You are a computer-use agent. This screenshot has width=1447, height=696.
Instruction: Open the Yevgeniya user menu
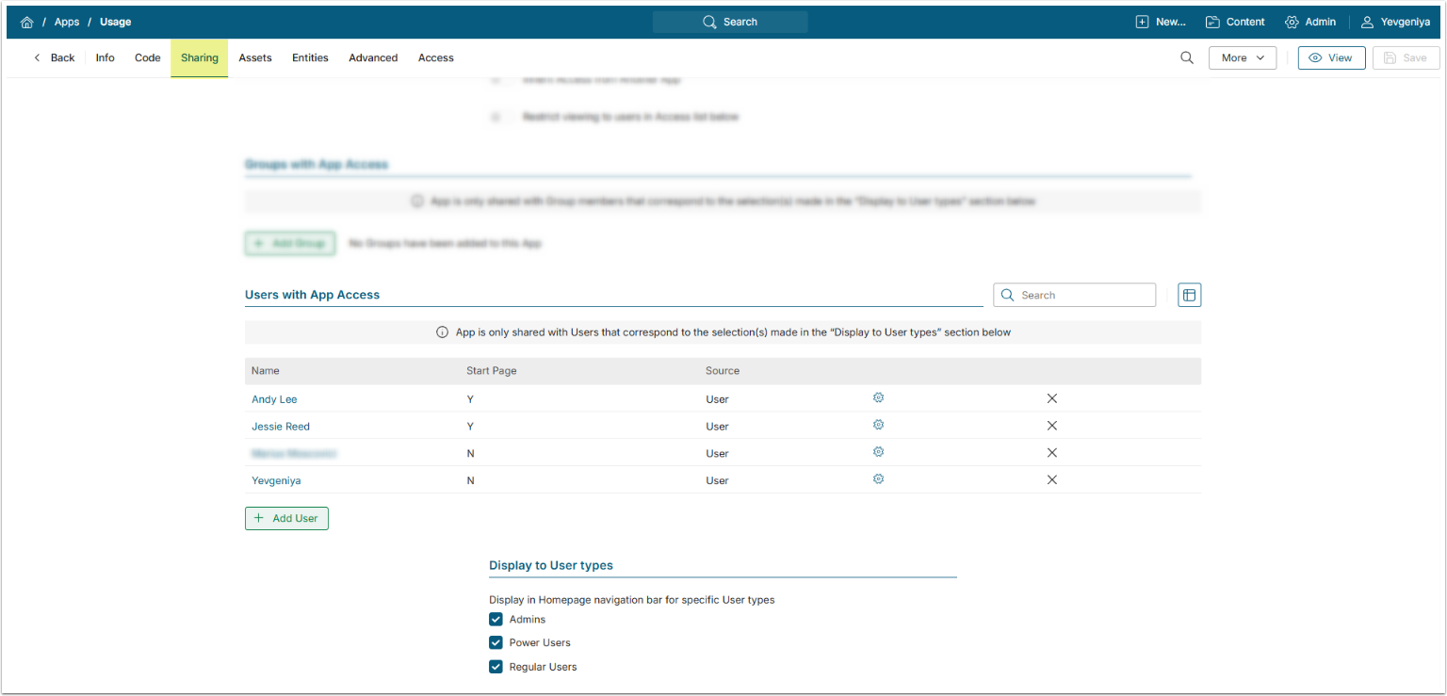tap(1395, 22)
